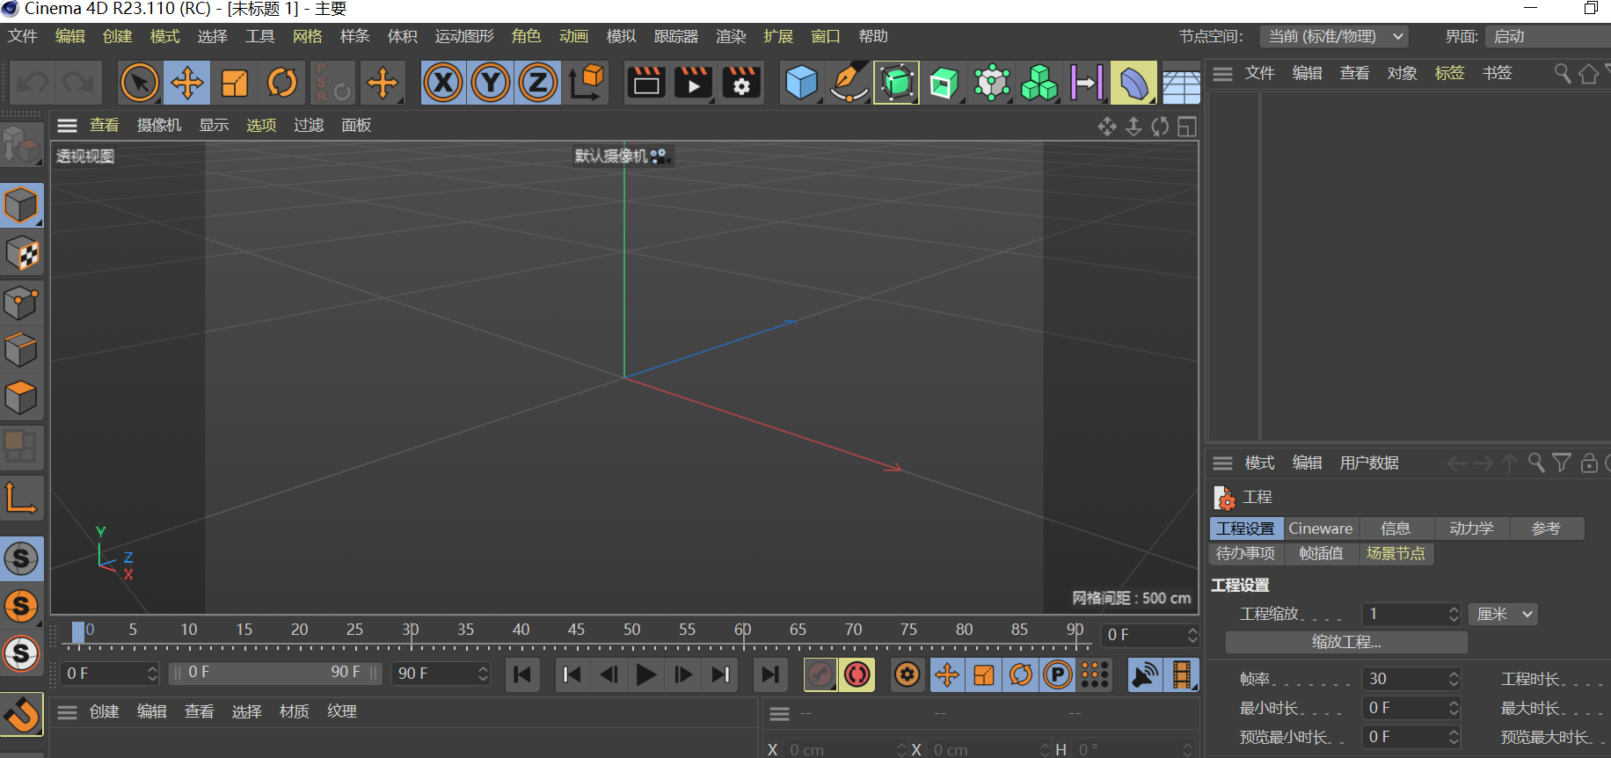Expand the coordinate manager hamburger menu

780,714
